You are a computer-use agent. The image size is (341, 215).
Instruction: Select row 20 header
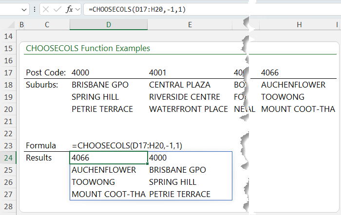click(8, 109)
